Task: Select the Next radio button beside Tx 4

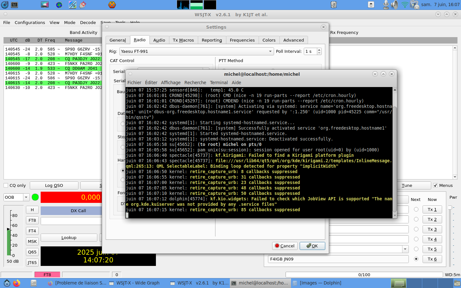Action: (x=416, y=239)
